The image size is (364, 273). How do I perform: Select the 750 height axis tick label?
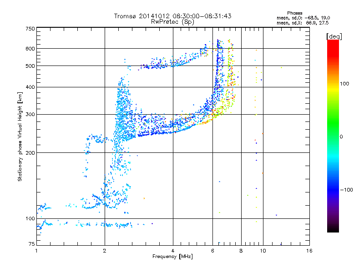click(30, 29)
